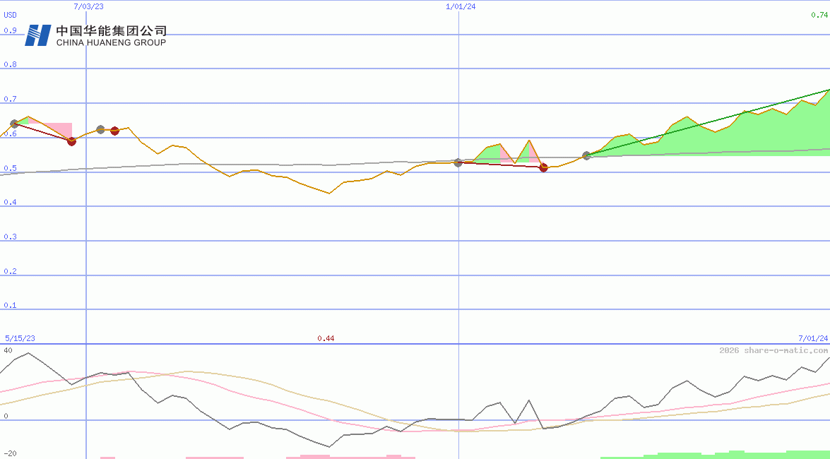Click the 1/01/24 date label at top

pyautogui.click(x=461, y=6)
